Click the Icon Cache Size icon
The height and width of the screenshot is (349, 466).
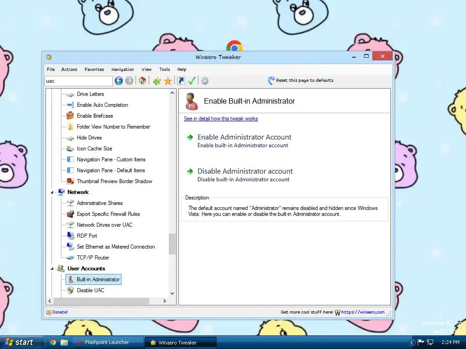click(71, 149)
